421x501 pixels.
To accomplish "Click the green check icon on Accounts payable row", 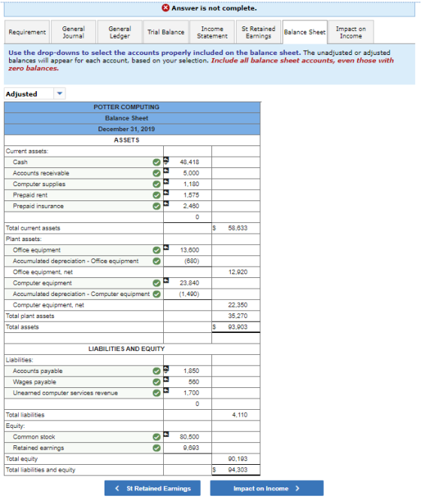I will (x=156, y=371).
